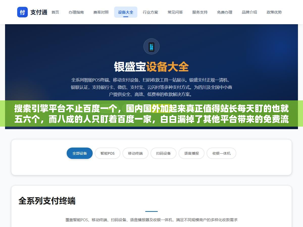Image resolution: width=303 pixels, height=227 pixels.
Task: Choose the 移动终端 filter
Action: (135, 153)
